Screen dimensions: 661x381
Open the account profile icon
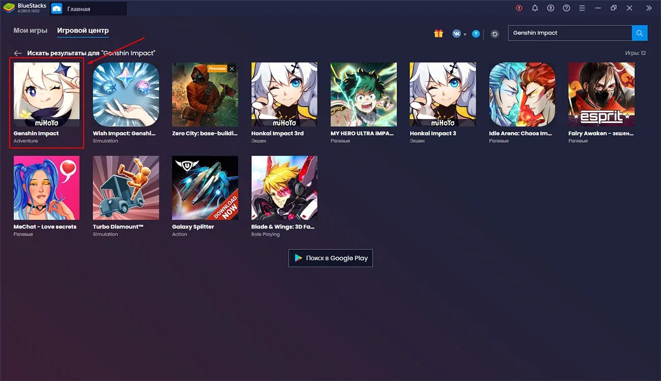point(551,8)
